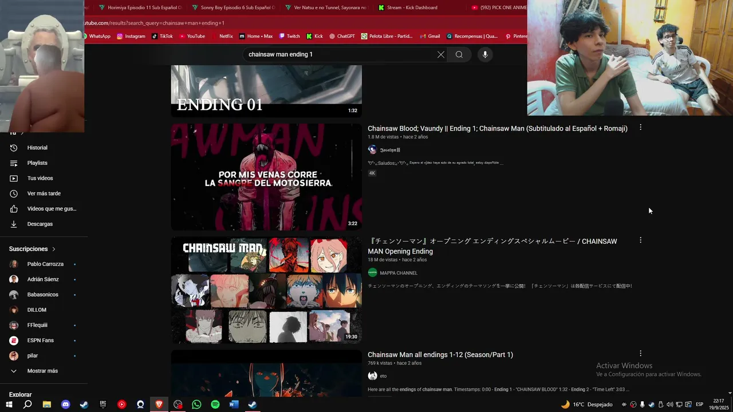This screenshot has height=412, width=733.
Task: Play the POR MIS VENAS CORRE thumbnail
Action: (266, 177)
